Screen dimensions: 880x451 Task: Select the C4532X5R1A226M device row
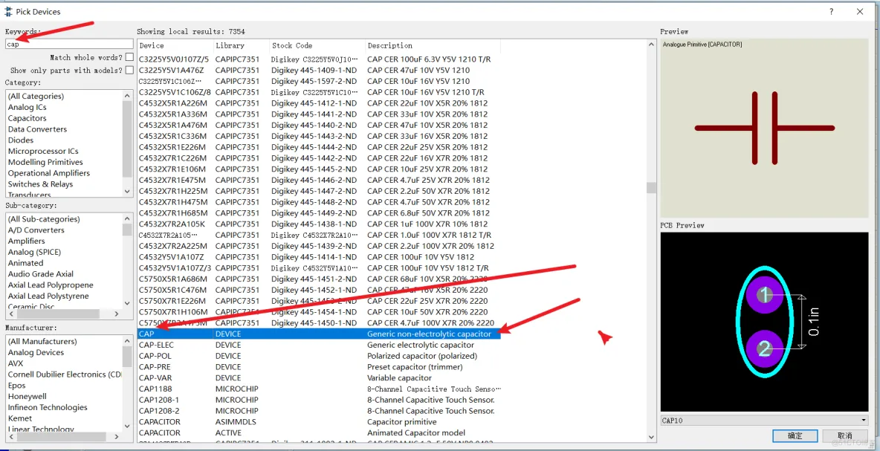(319, 103)
